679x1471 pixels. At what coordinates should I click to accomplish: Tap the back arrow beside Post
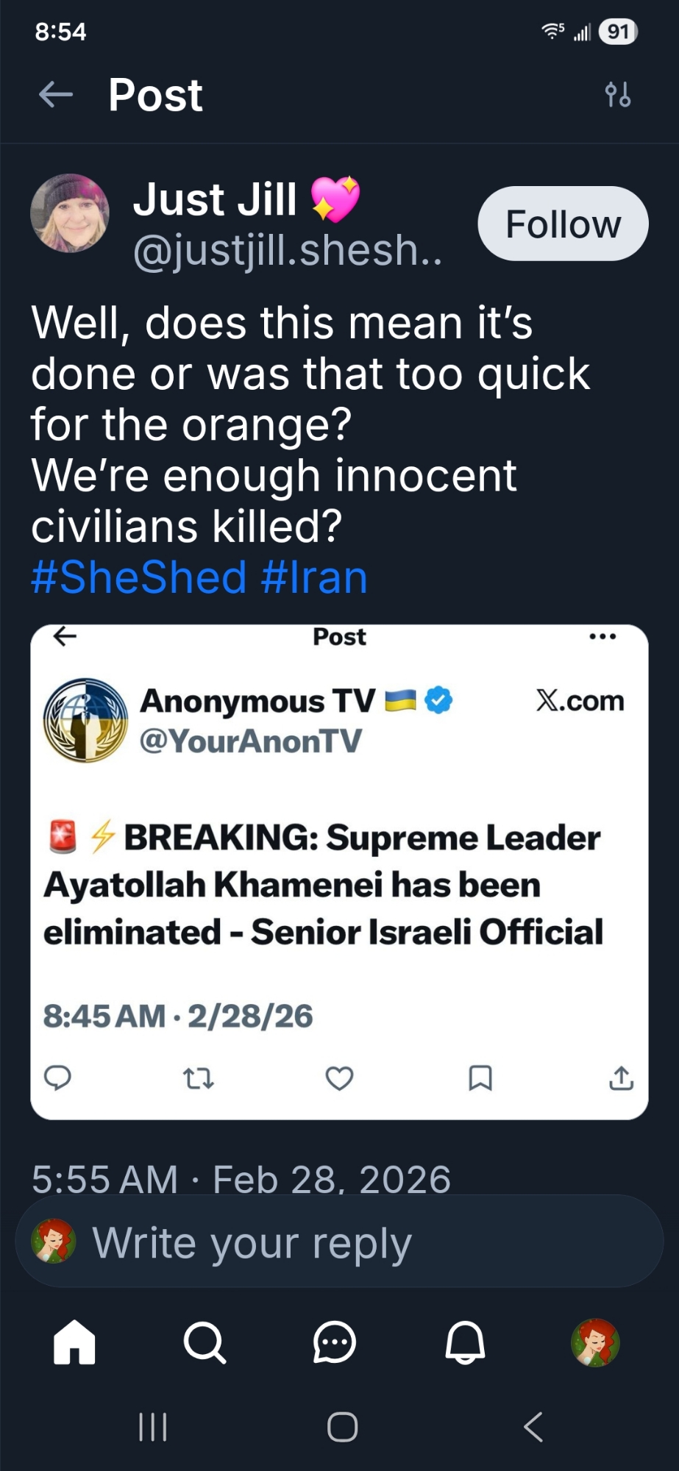(56, 95)
